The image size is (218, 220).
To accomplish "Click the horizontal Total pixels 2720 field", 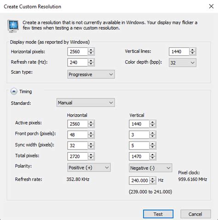I will [78, 156].
